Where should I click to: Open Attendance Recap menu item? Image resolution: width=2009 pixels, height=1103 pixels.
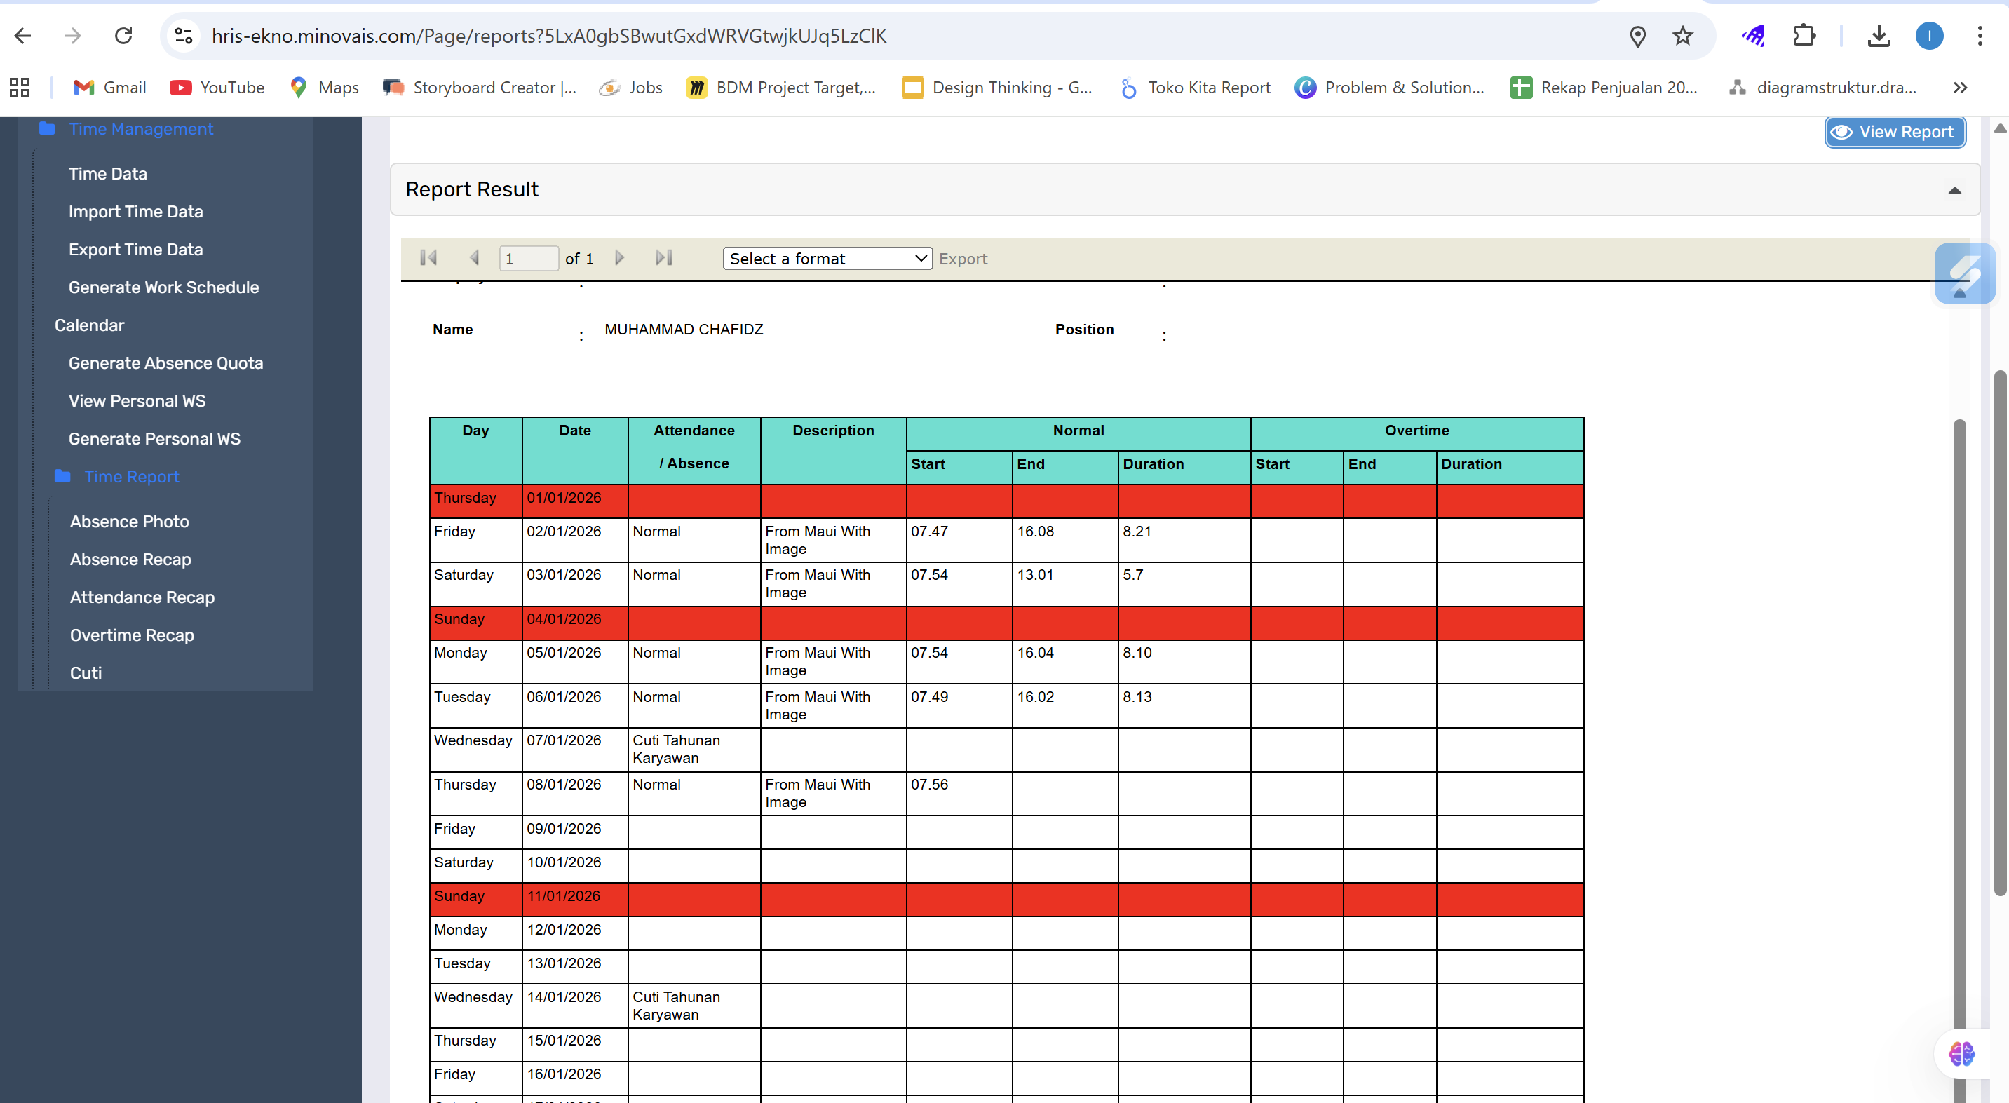coord(142,597)
